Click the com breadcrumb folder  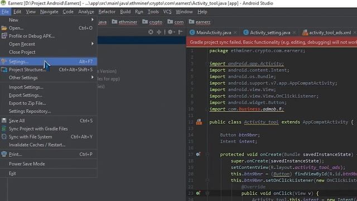pos(176,22)
